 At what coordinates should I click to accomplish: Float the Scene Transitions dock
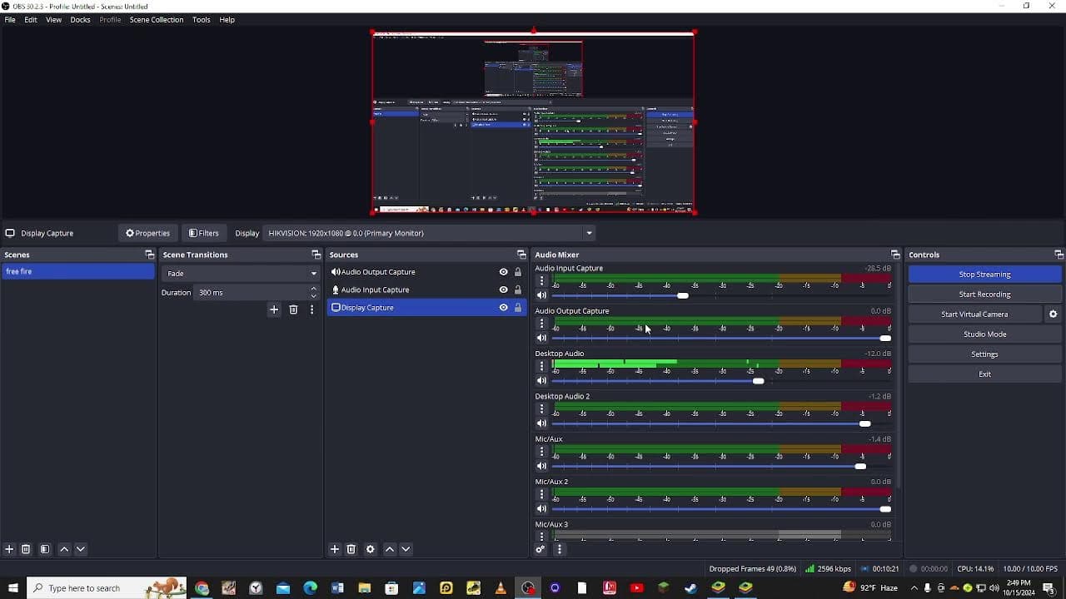pyautogui.click(x=316, y=255)
